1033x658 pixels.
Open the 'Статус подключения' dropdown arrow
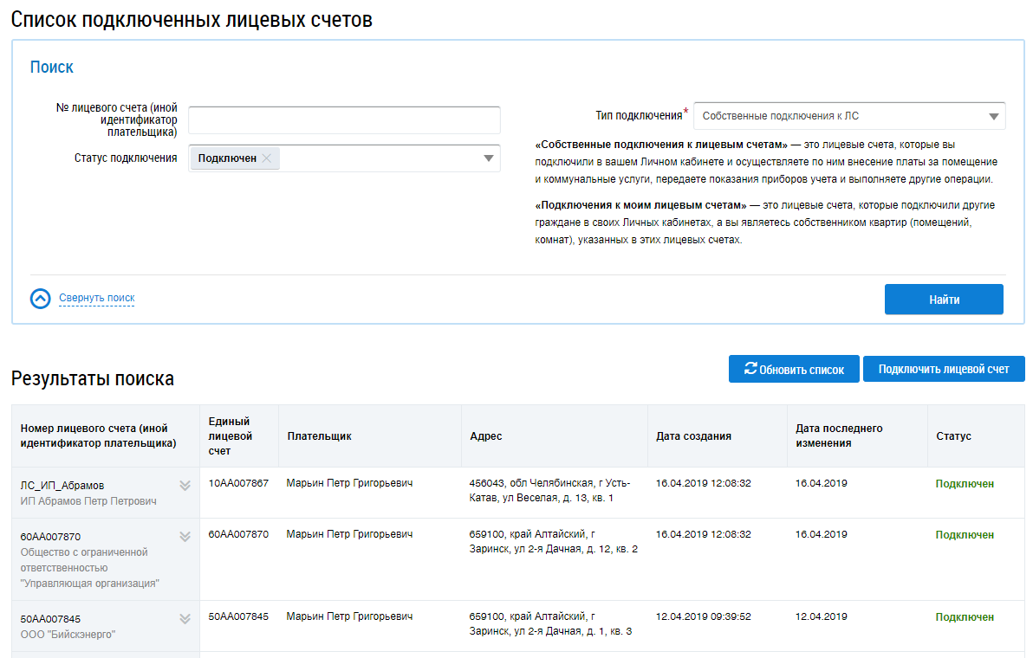pyautogui.click(x=489, y=158)
